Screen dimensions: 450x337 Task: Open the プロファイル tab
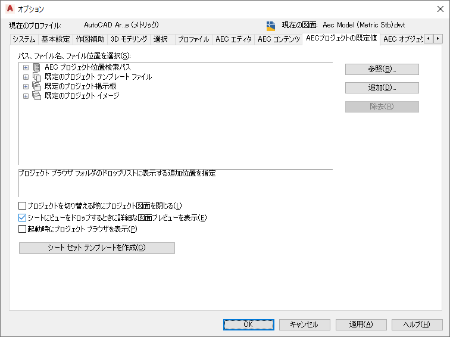[193, 39]
